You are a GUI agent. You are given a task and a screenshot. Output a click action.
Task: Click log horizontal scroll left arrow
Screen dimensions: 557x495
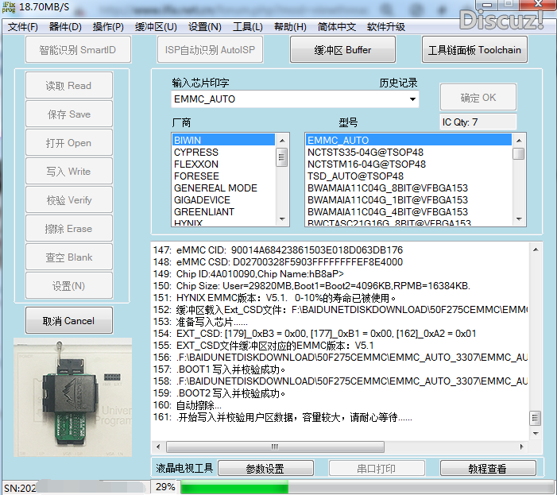(158, 447)
